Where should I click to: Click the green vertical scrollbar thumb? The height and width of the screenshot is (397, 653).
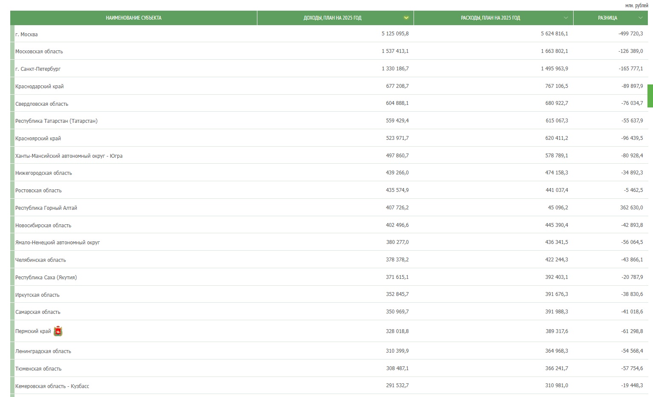(650, 96)
